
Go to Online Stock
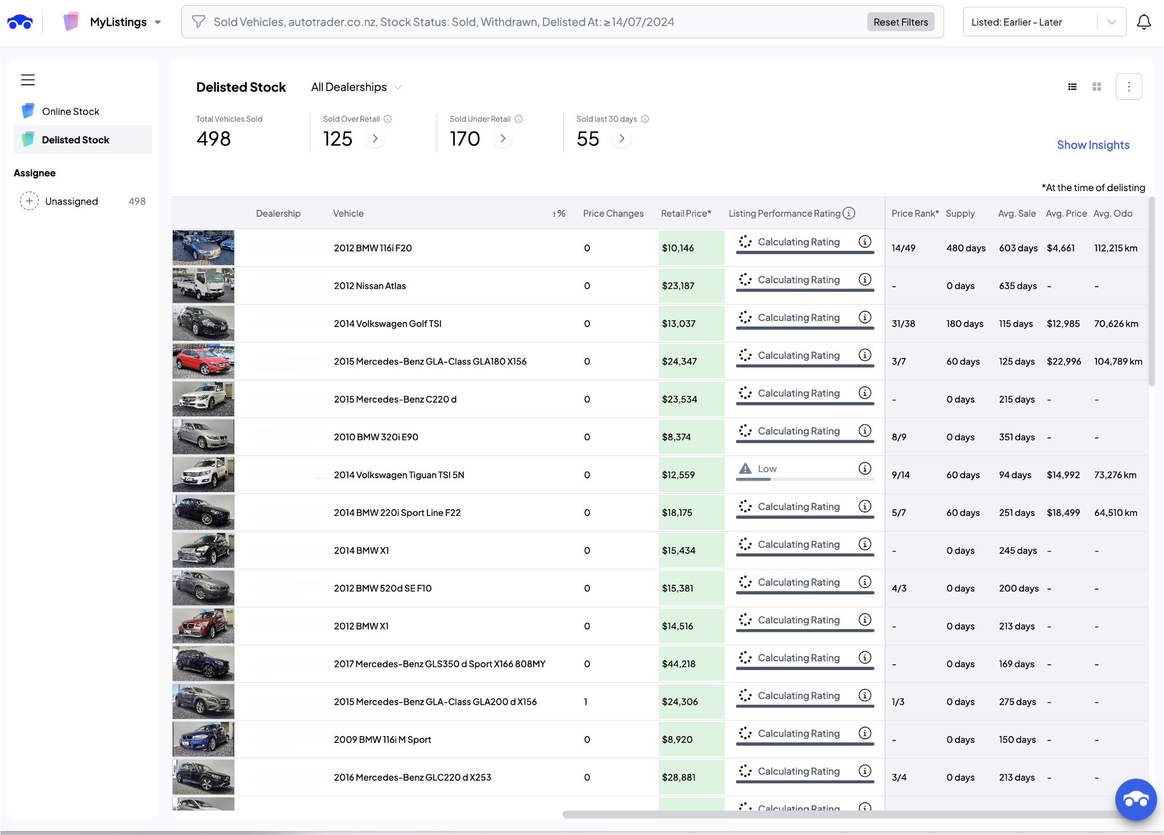[83, 111]
